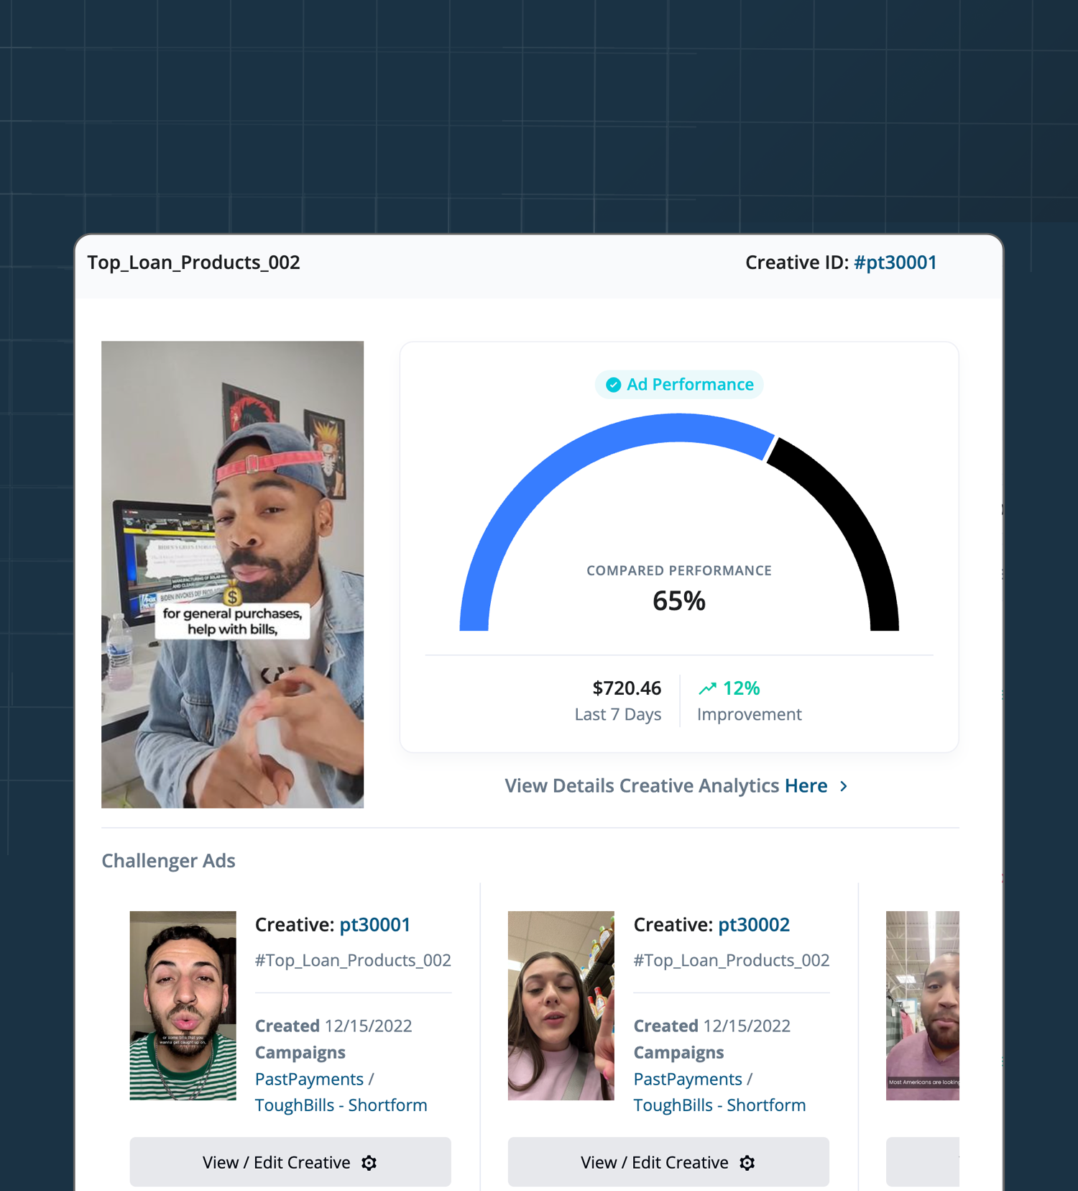Open the #pt30001 Creative ID link in header
The image size is (1078, 1191).
click(x=895, y=263)
